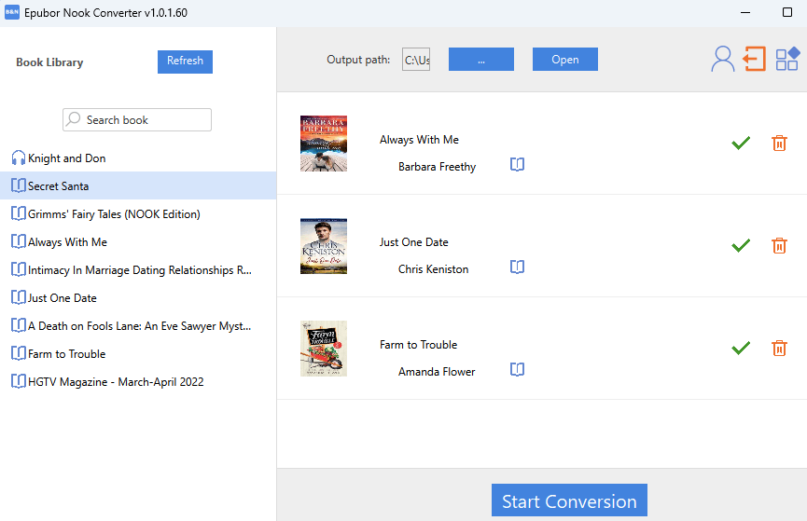Click the green checkmark for Farm to Trouble

[x=741, y=349]
